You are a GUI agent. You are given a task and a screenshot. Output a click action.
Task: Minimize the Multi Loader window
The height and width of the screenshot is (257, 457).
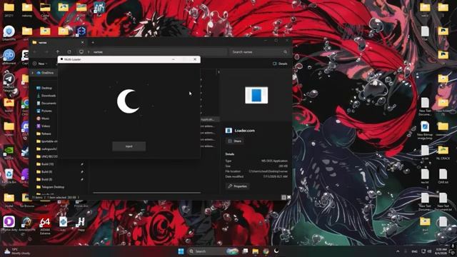[x=174, y=59]
